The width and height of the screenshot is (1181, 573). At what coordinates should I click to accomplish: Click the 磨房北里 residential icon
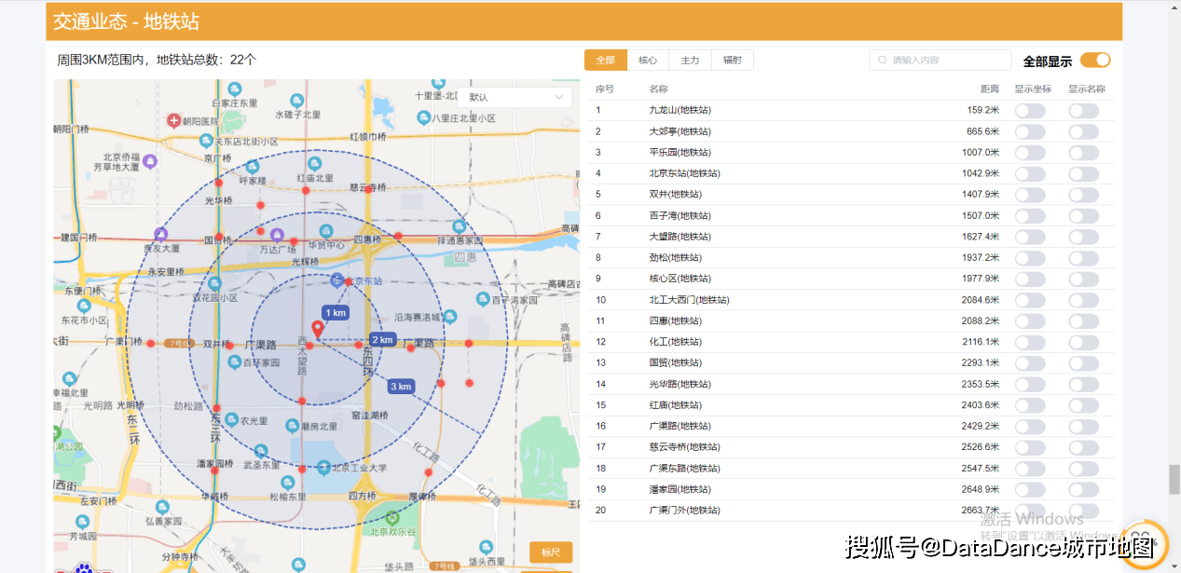pos(293,425)
